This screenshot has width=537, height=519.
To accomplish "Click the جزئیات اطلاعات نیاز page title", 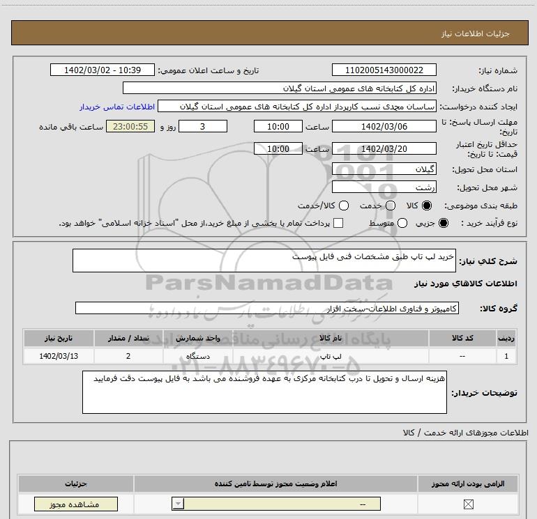I will [x=476, y=33].
